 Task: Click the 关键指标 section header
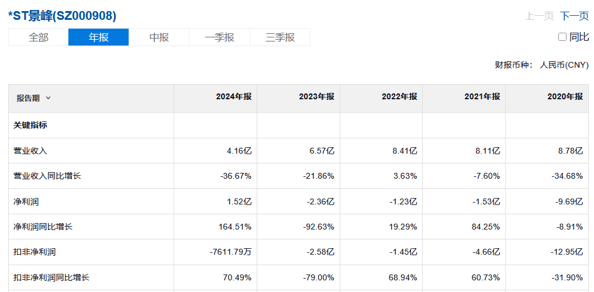click(x=30, y=125)
